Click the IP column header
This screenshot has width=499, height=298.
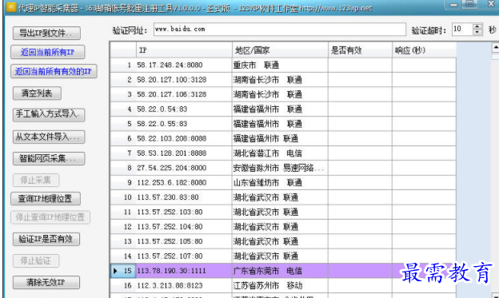point(184,50)
